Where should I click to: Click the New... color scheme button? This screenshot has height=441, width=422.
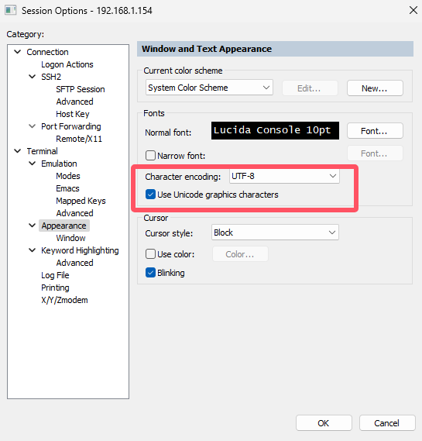click(x=375, y=88)
